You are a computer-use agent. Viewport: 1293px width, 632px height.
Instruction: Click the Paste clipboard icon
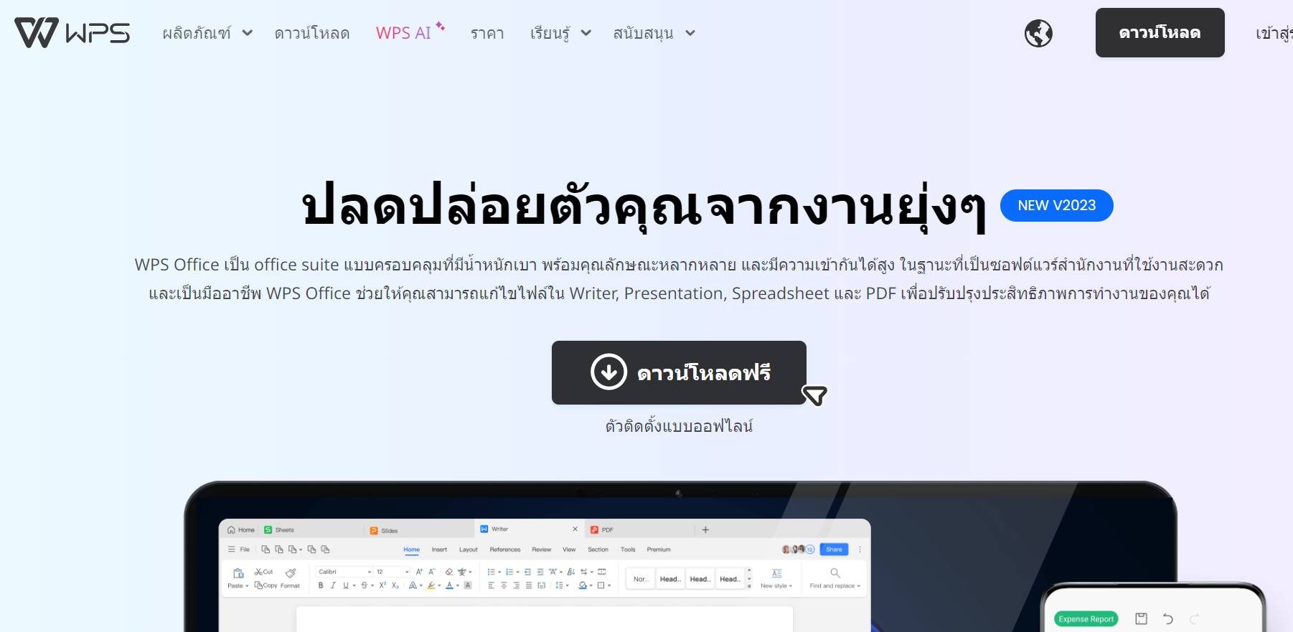238,573
